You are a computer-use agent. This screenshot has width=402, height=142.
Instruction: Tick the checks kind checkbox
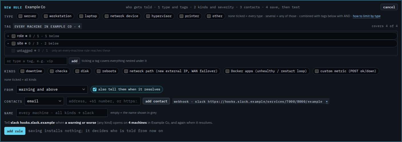[x=52, y=71]
